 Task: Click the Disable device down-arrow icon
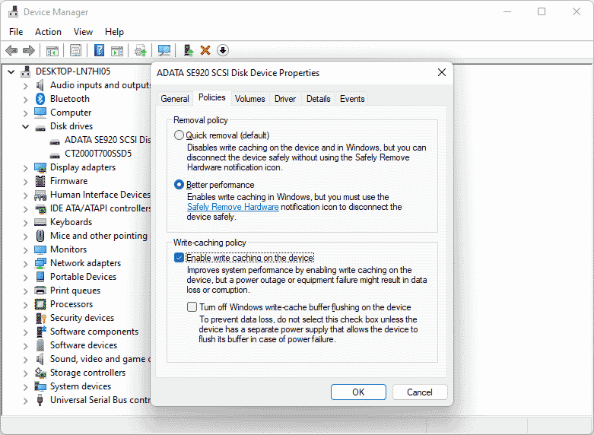click(223, 50)
